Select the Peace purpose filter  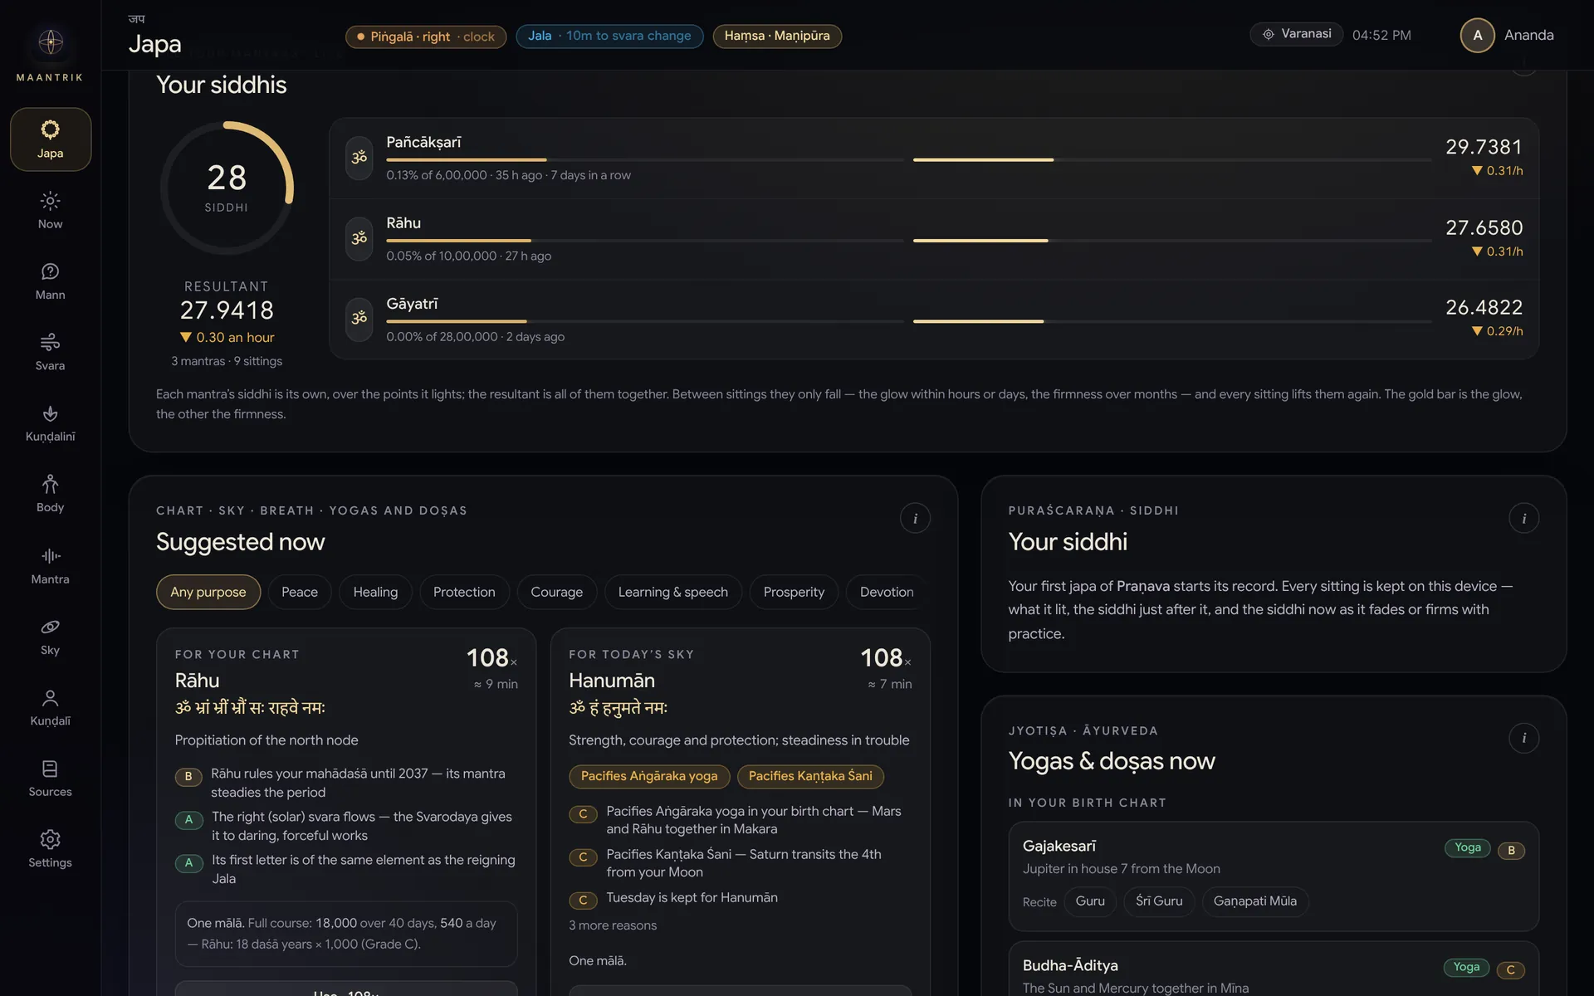point(300,592)
